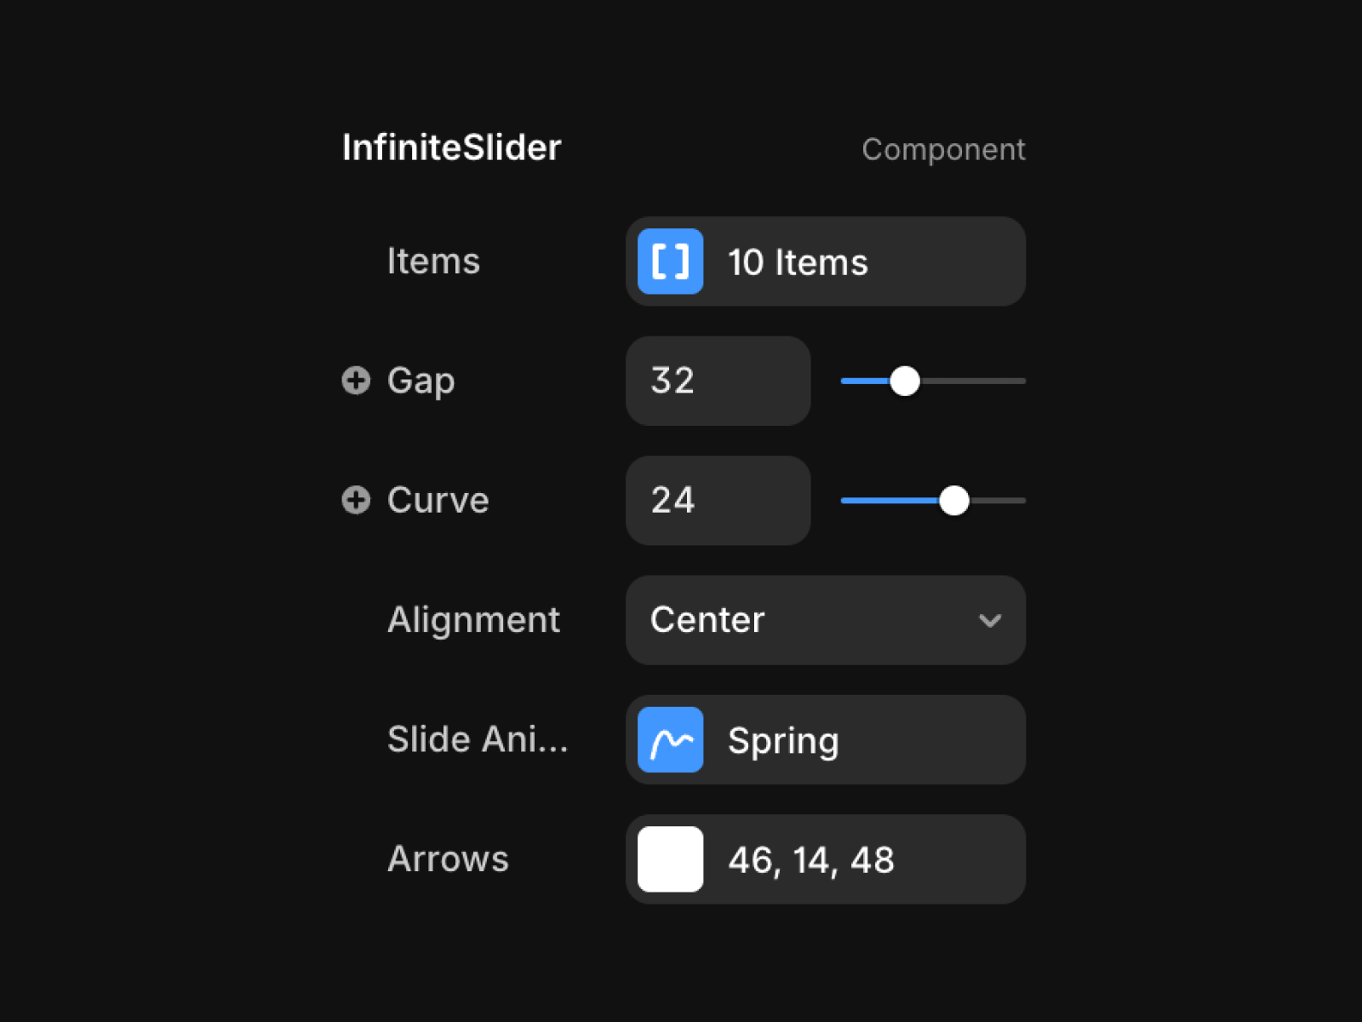Select the Items property label

[x=433, y=261]
